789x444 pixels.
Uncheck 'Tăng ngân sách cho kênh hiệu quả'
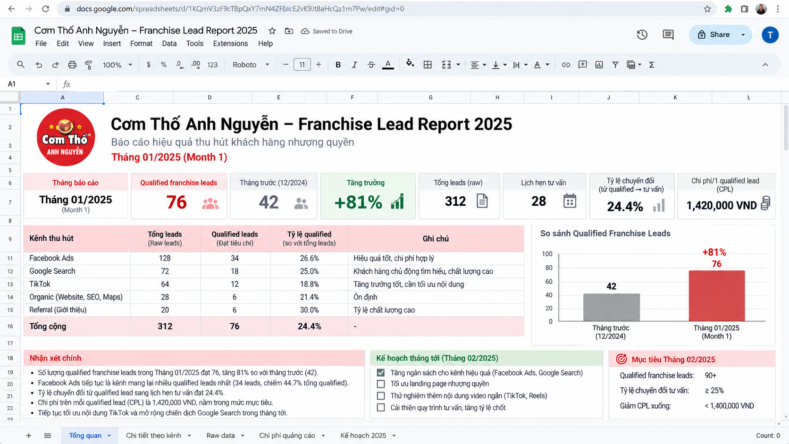381,373
